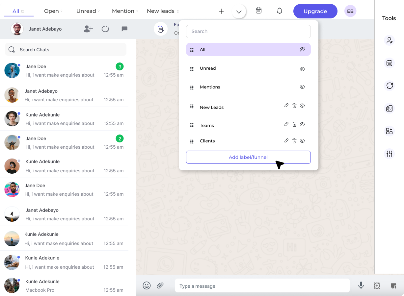This screenshot has height=296, width=404.
Task: Toggle visibility of the New Leads label
Action: click(x=302, y=106)
